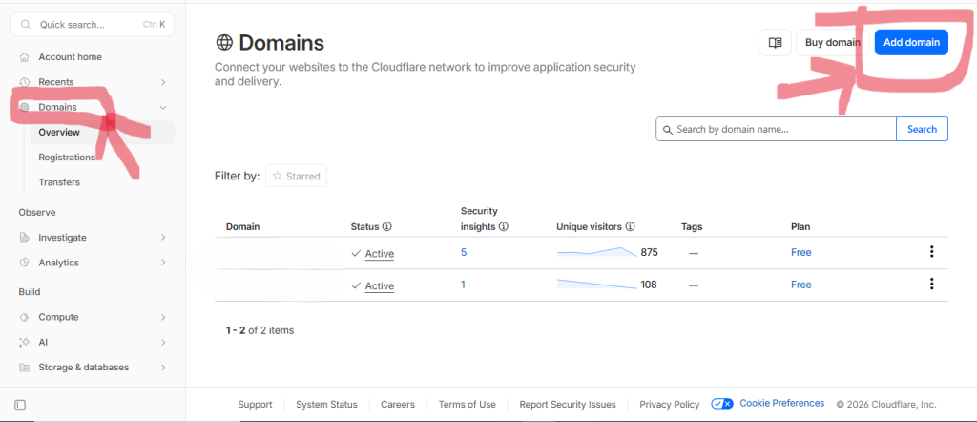This screenshot has height=422, width=977.
Task: Click the '1 - 2 of 2 items' text
Action: [260, 330]
